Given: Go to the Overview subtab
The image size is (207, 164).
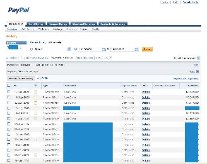Looking at the screenshot, I should (x=12, y=29).
